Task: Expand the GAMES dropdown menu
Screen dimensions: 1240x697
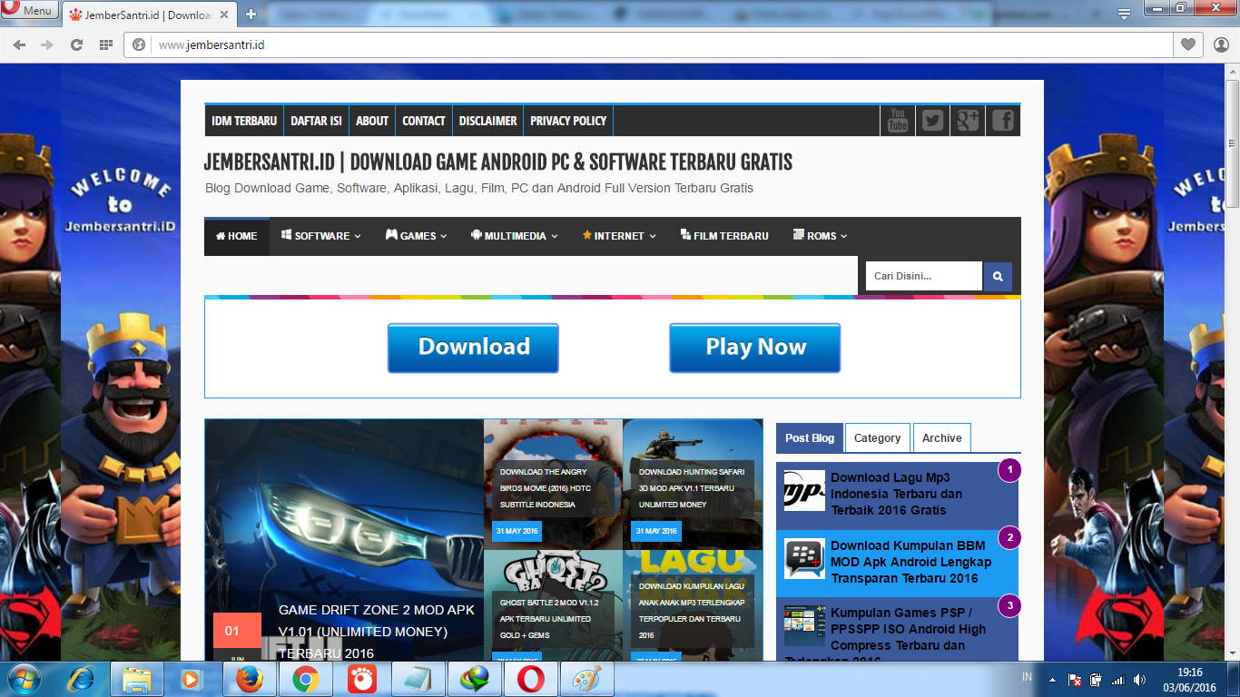Action: (417, 236)
